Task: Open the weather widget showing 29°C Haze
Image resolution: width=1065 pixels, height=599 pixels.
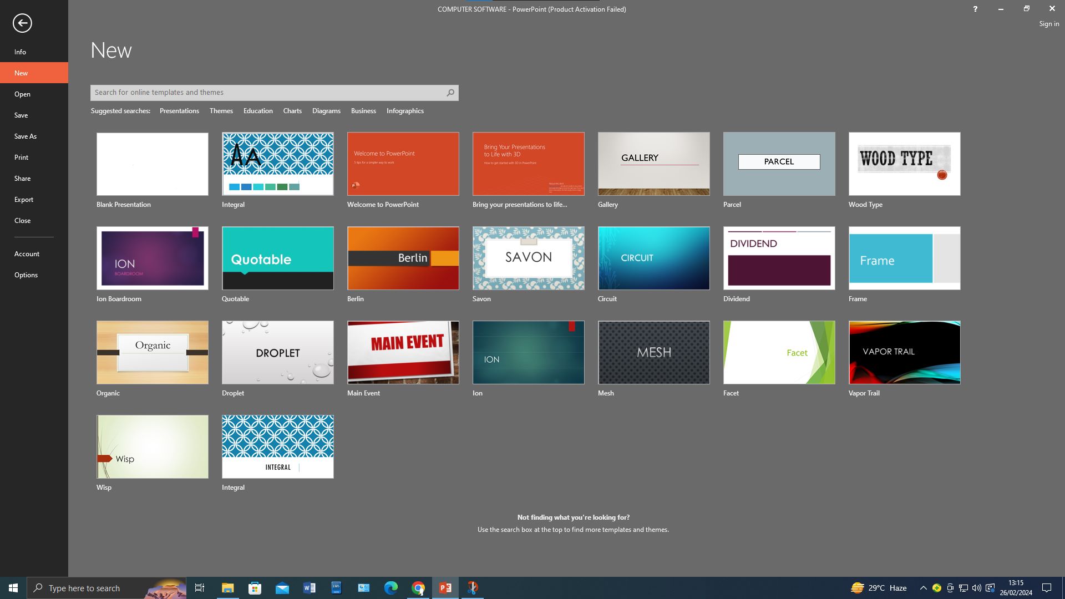Action: (x=879, y=588)
